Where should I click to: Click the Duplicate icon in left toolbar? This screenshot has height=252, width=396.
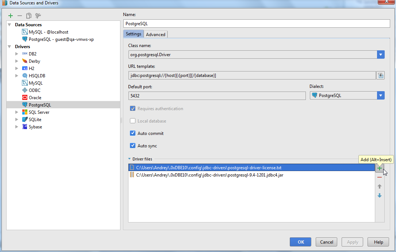(x=29, y=16)
